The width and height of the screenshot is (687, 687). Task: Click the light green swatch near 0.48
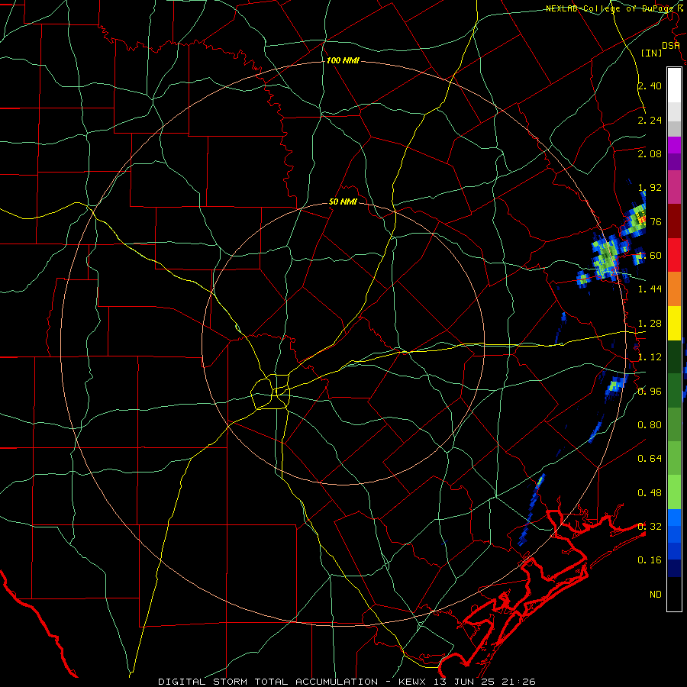tap(674, 492)
